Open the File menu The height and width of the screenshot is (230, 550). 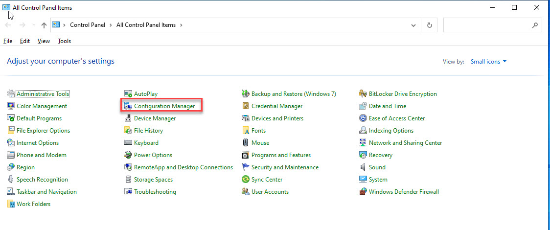8,41
